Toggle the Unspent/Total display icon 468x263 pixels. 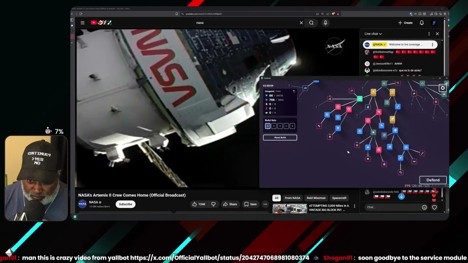click(x=294, y=91)
